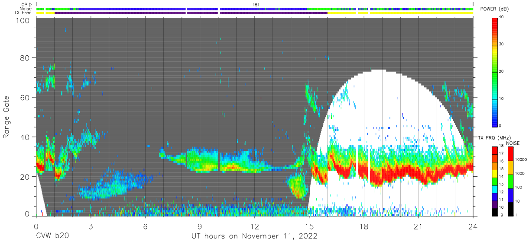Screen dimensions: 532x245
Task: Click the TX Freq status strip above plot
Action: 255,13
